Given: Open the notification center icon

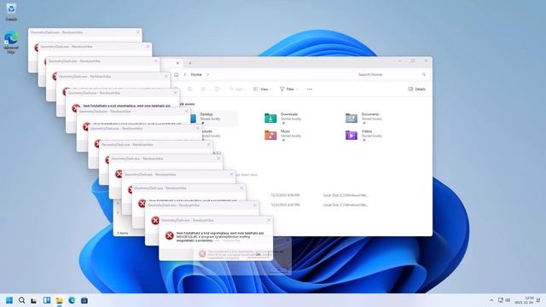Looking at the screenshot, I should (x=538, y=300).
